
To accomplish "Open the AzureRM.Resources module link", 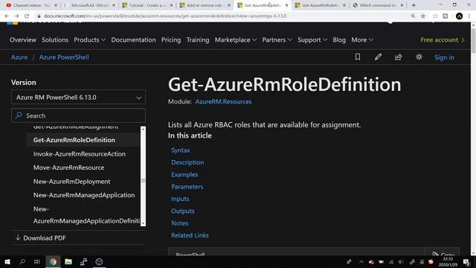I will point(223,102).
